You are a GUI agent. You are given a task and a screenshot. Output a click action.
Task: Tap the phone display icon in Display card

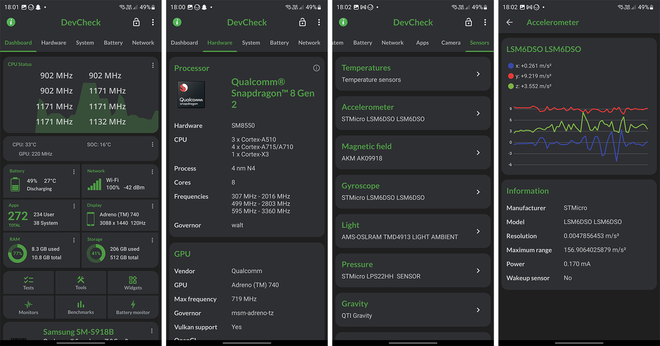coord(91,219)
